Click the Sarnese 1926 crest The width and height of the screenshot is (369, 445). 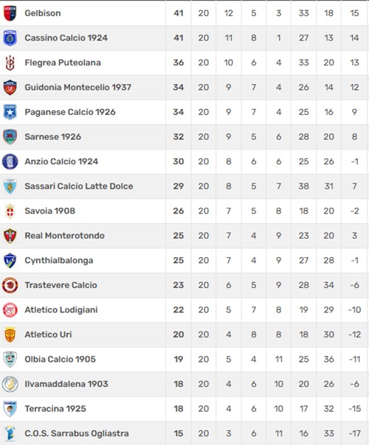tap(10, 137)
